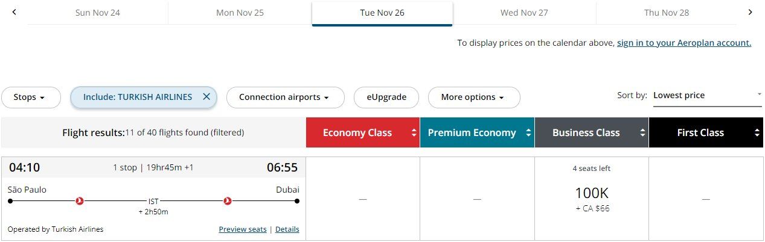Image resolution: width=765 pixels, height=242 pixels.
Task: Sort by Business Class column arrows
Action: click(642, 133)
